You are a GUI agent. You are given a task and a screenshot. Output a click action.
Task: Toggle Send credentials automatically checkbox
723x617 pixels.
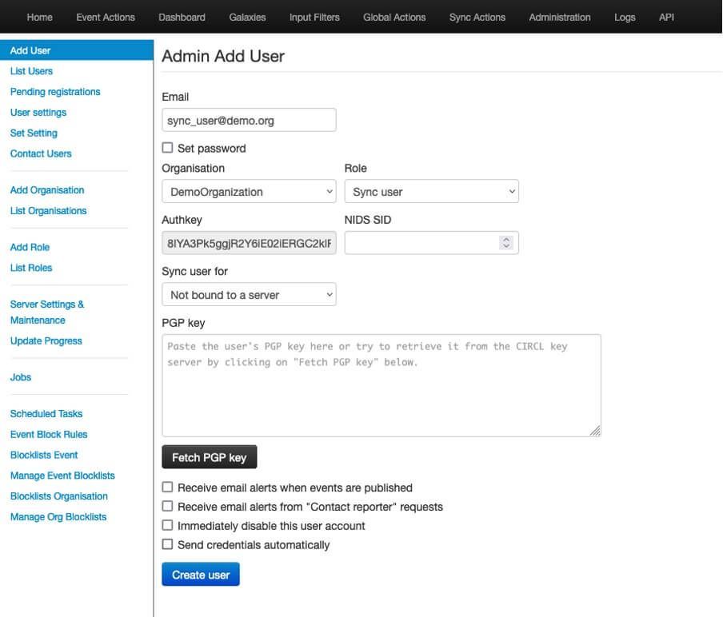[168, 544]
